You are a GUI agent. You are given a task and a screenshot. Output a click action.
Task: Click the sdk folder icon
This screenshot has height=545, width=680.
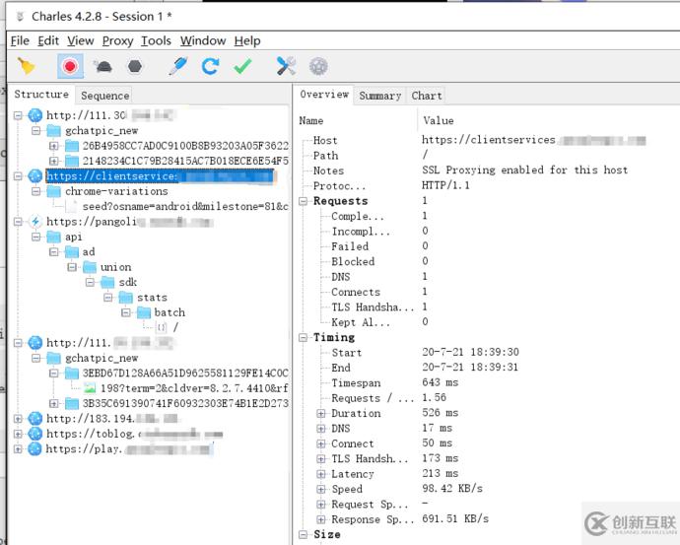pos(107,282)
